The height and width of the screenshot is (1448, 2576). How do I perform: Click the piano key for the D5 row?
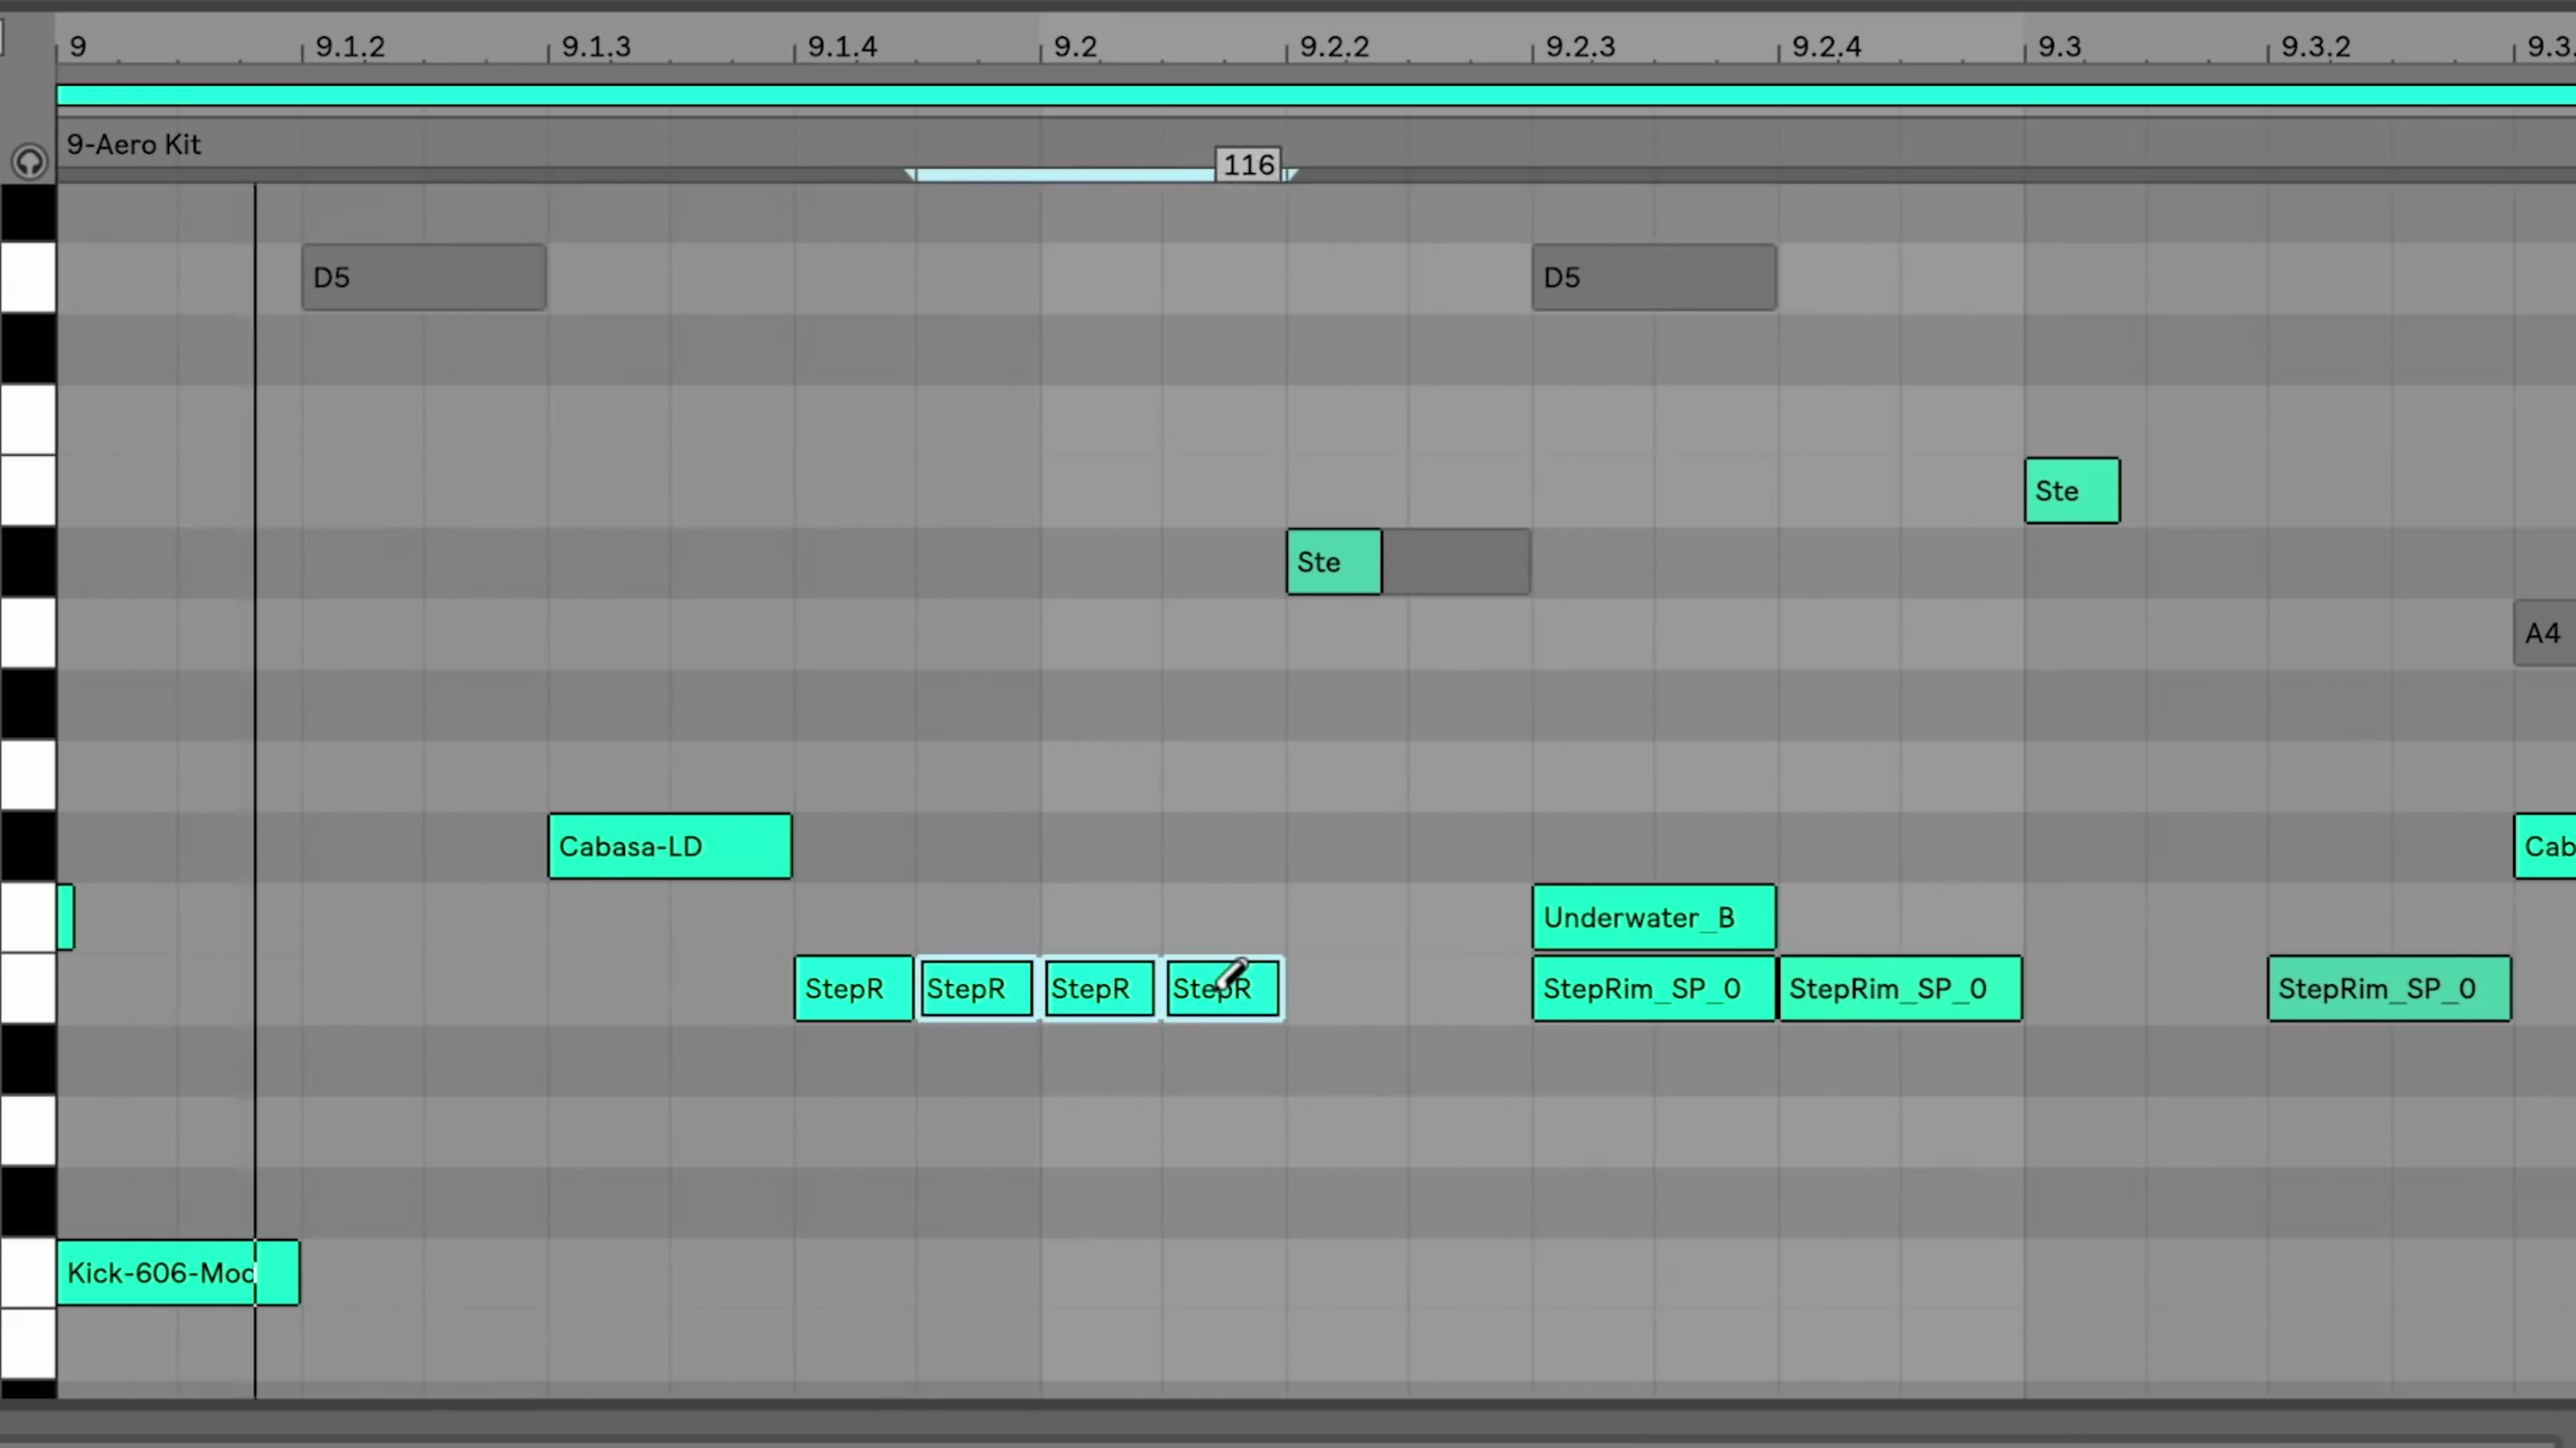point(28,277)
